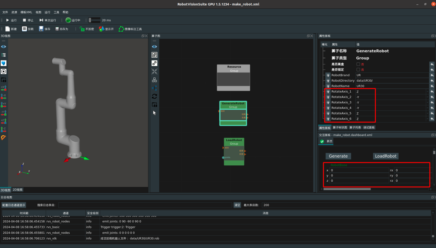
Task: Open the 文件 (File) menu
Action: pyautogui.click(x=5, y=12)
